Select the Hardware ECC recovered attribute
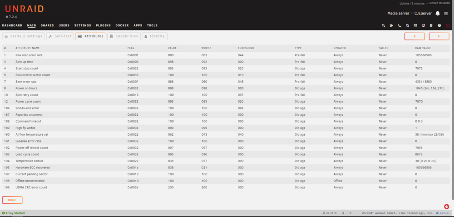The width and height of the screenshot is (454, 217). (33, 168)
